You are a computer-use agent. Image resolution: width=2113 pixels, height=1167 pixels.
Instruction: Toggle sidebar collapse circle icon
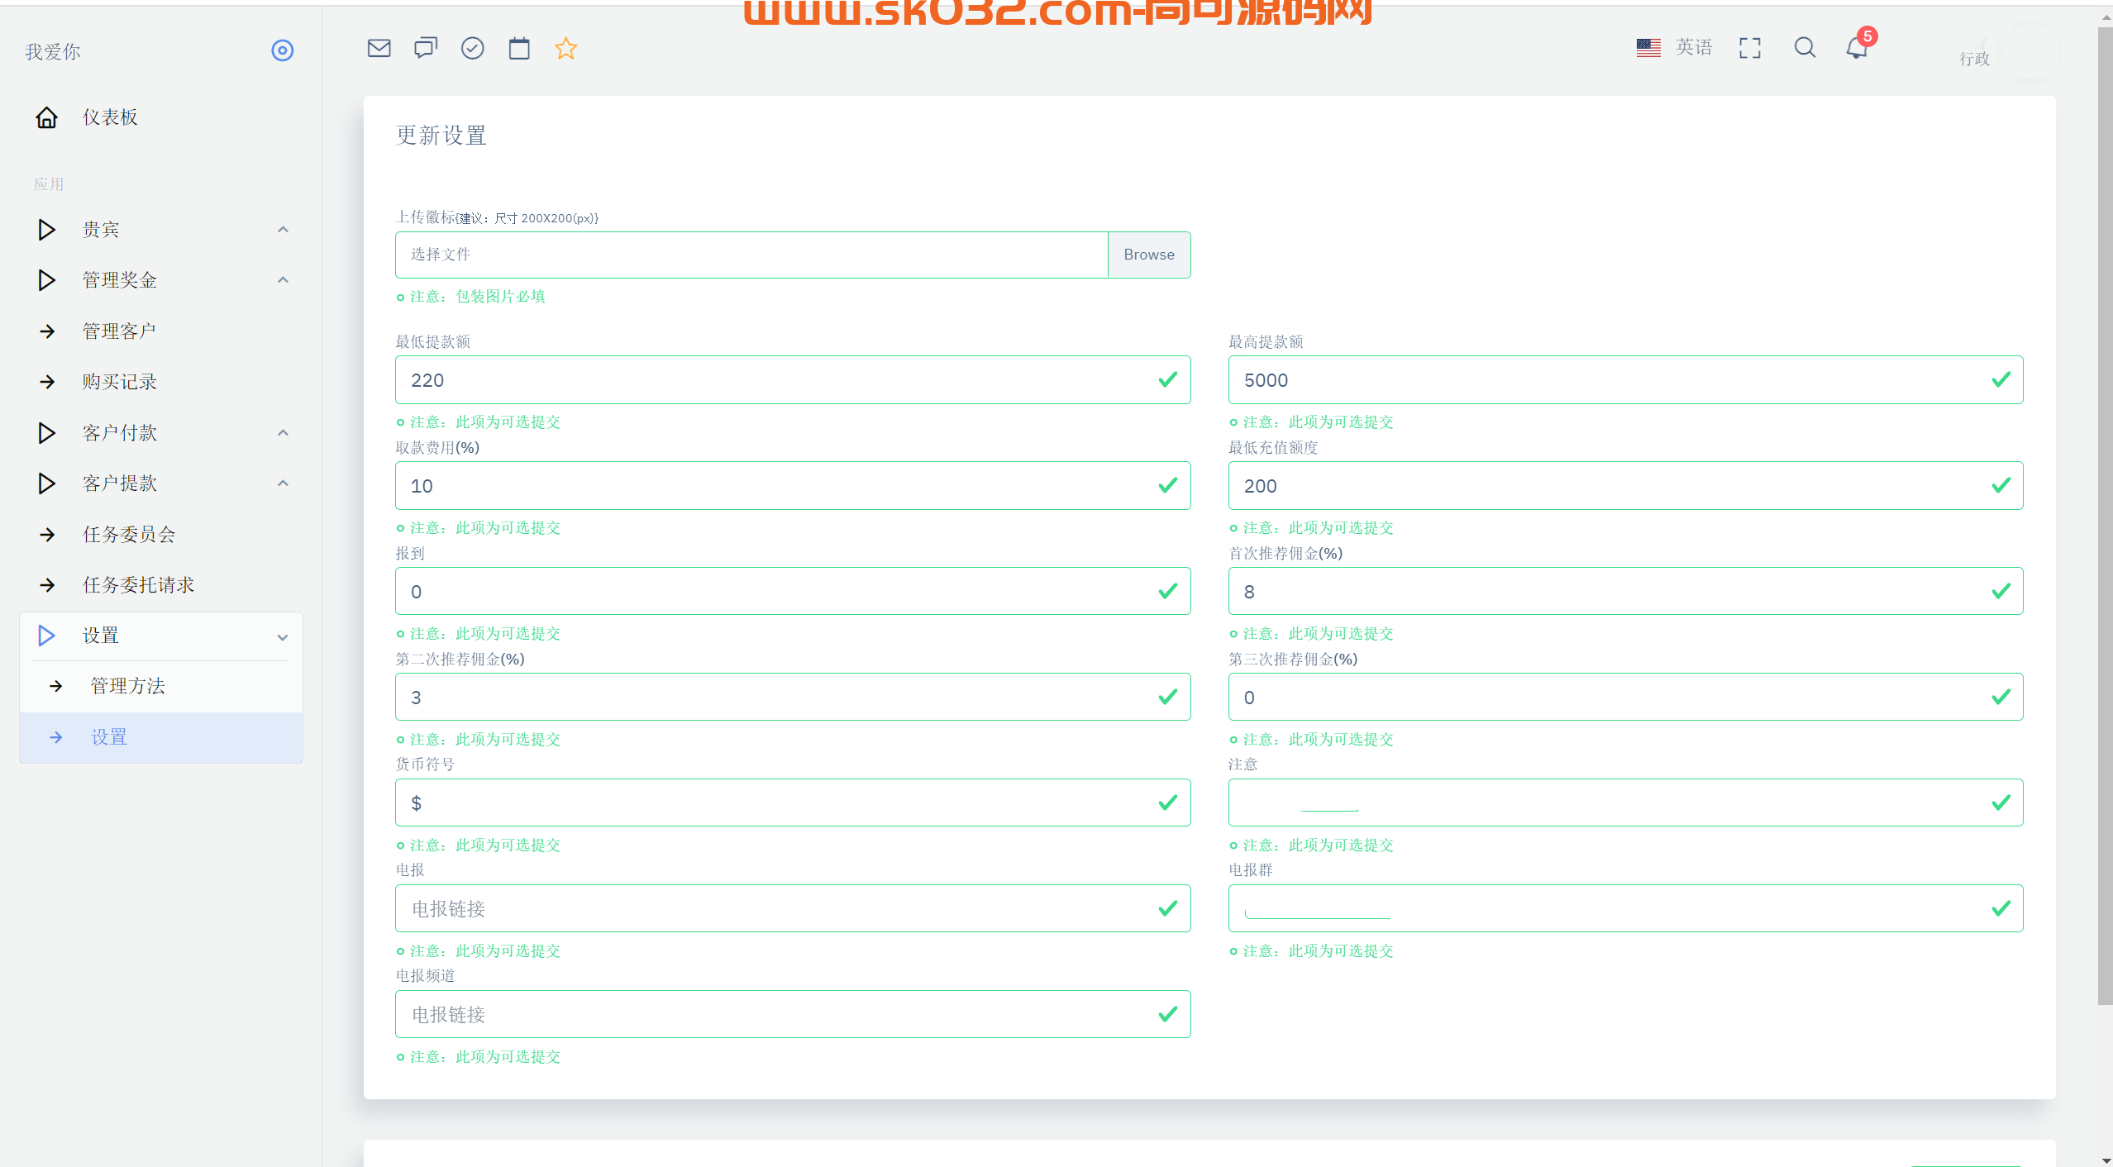click(x=283, y=50)
